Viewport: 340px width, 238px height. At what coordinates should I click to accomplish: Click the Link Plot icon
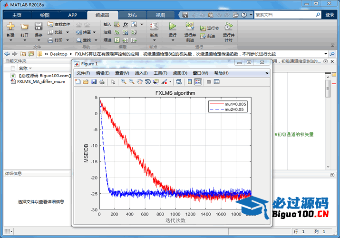point(179,82)
